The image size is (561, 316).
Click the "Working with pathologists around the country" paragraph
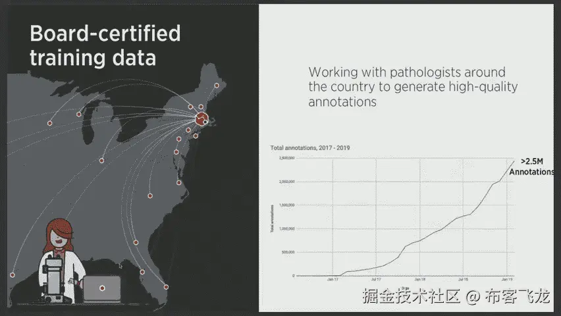[x=413, y=87]
